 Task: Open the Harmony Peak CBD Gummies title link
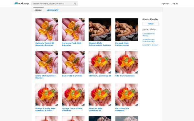click(71, 44)
